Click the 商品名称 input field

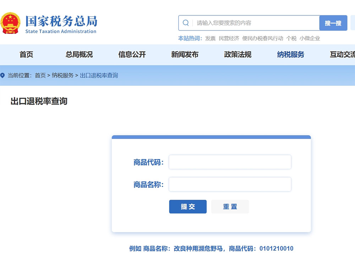(230, 184)
